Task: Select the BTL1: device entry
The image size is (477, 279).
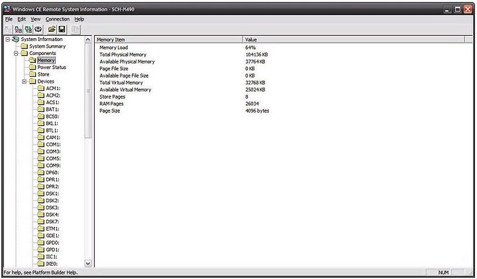Action: (52, 130)
